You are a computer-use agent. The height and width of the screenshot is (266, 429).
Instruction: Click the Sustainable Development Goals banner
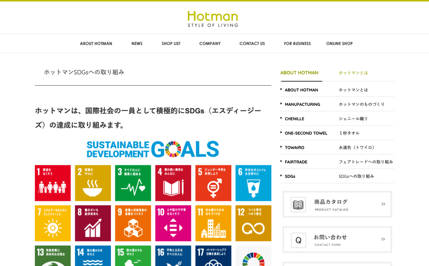[153, 149]
